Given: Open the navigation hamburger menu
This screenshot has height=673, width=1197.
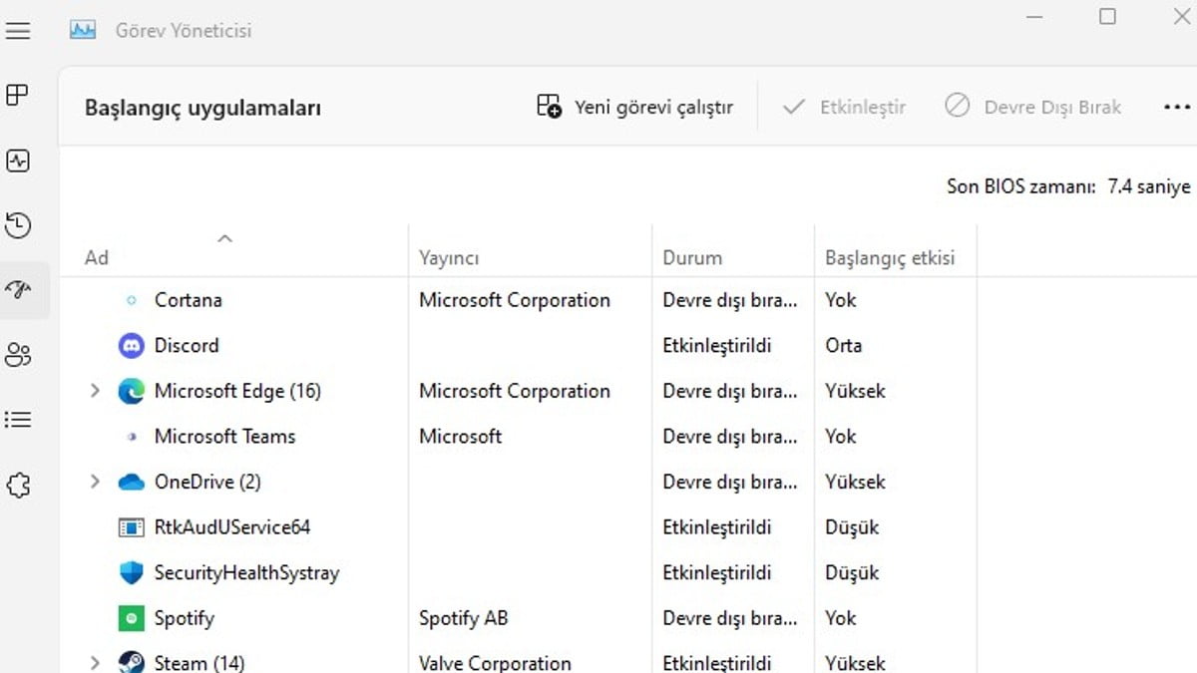Looking at the screenshot, I should pyautogui.click(x=18, y=30).
